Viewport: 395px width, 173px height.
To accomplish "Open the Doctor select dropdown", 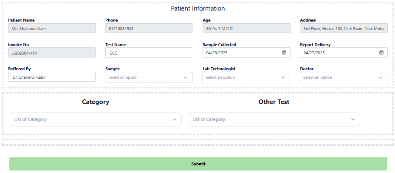I will tap(339, 77).
